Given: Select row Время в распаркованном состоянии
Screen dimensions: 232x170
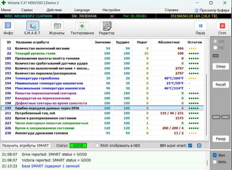Looking at the screenshot, I should [102, 118].
